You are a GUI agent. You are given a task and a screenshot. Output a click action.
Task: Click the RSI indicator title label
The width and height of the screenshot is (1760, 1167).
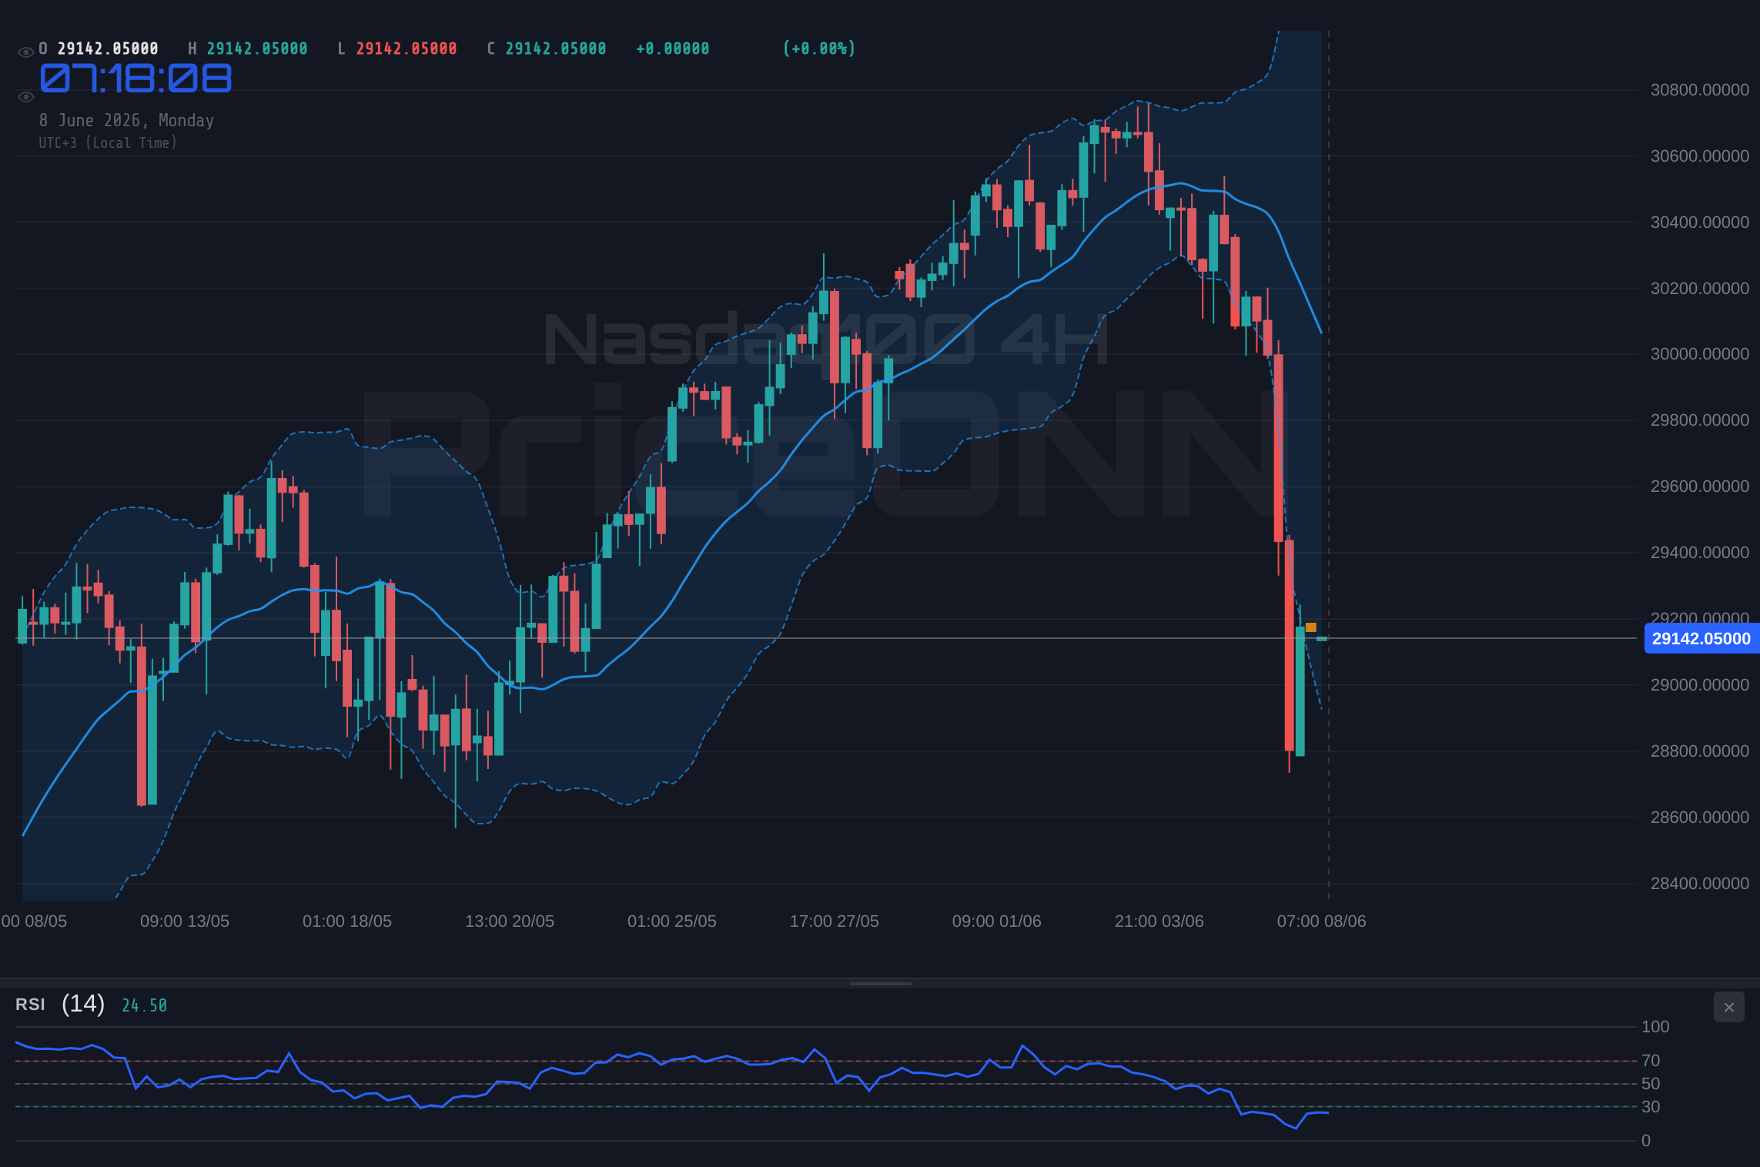pos(30,1005)
